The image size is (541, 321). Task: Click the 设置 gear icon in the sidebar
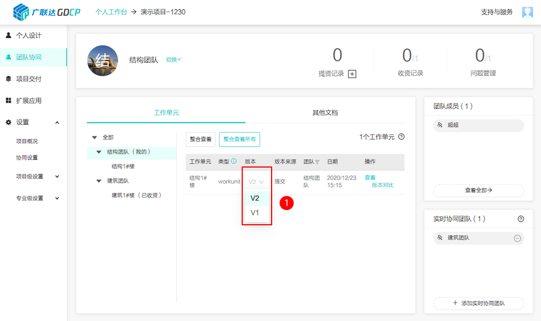pyautogui.click(x=8, y=122)
